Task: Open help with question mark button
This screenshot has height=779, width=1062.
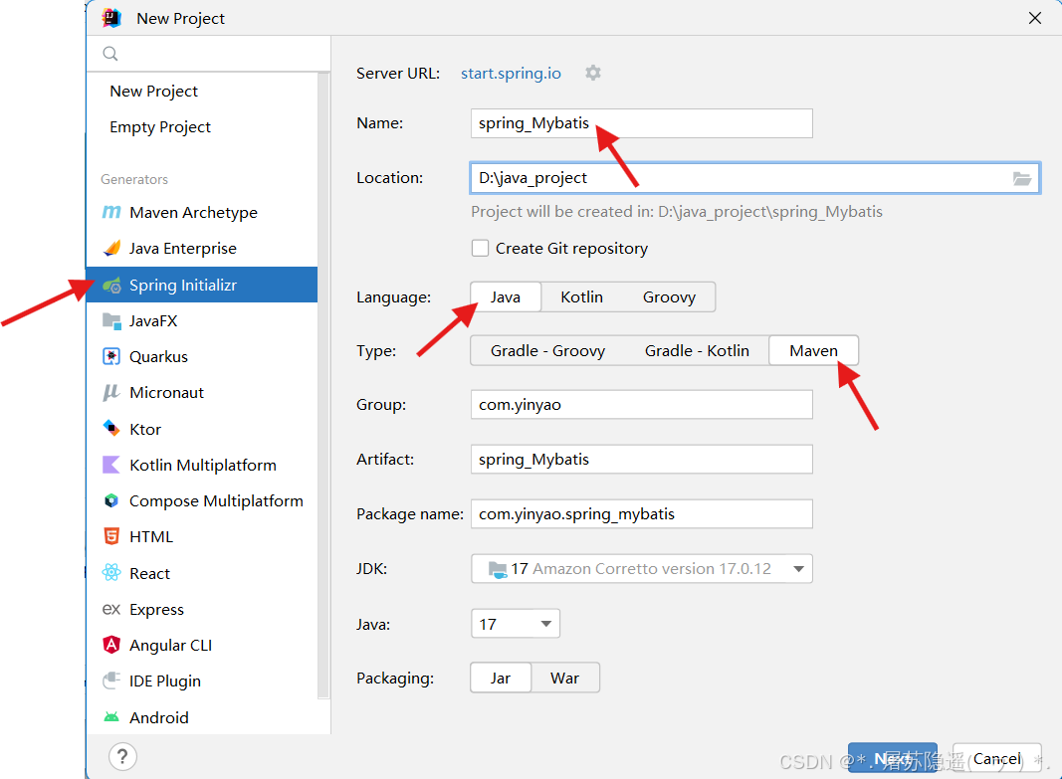Action: (122, 757)
